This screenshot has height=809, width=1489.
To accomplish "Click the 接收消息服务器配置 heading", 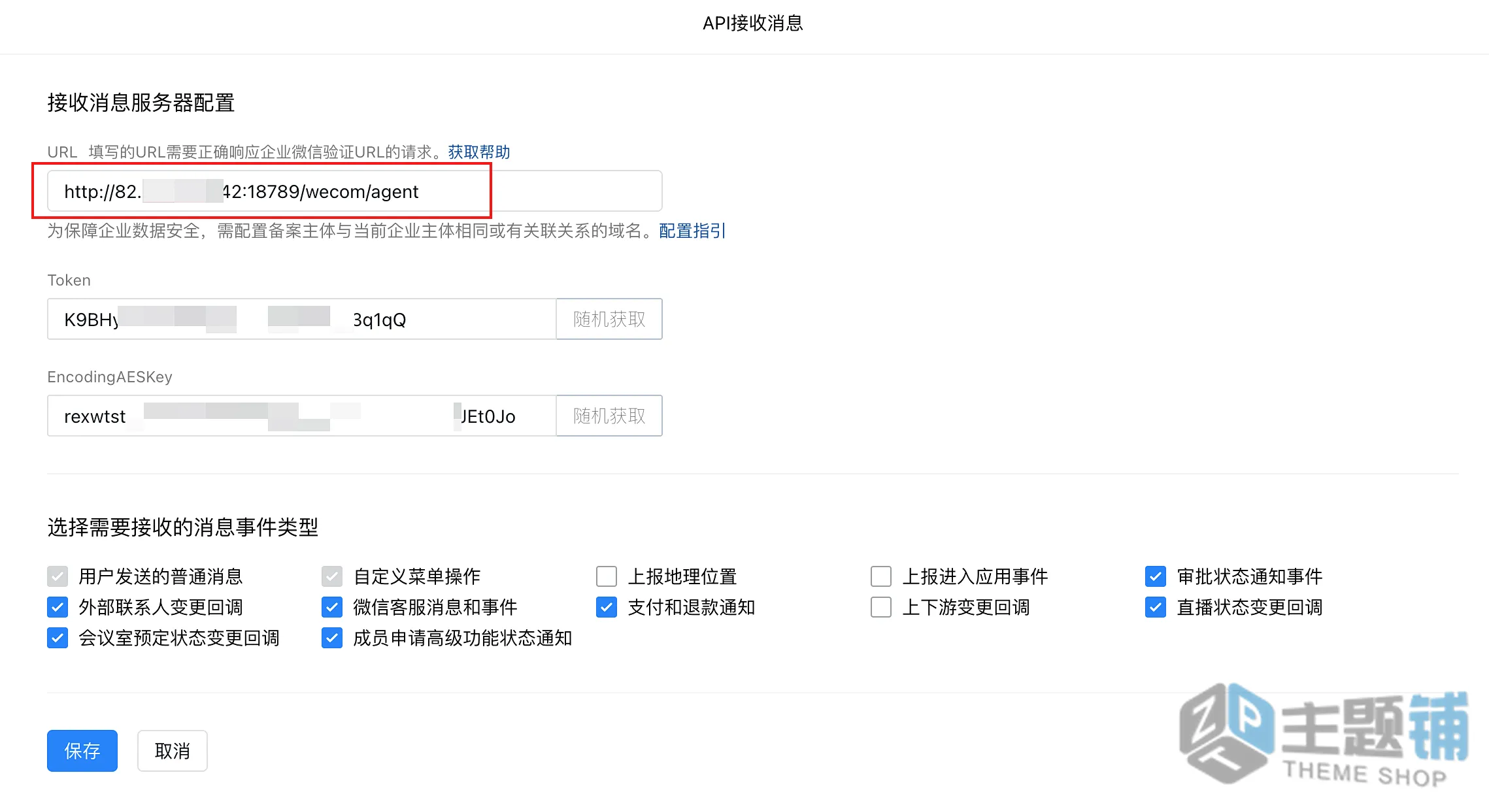I will tap(141, 103).
